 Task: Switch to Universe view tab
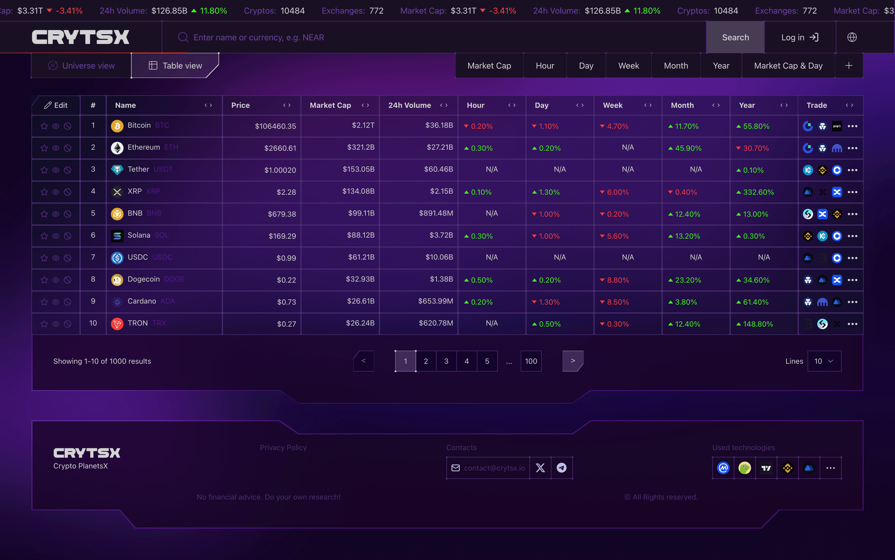pos(81,66)
